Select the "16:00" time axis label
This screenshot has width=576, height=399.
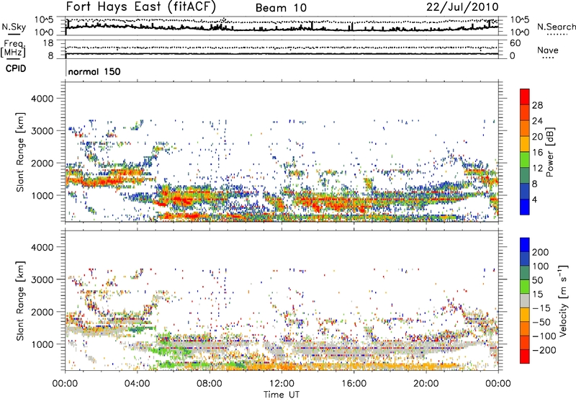[354, 384]
